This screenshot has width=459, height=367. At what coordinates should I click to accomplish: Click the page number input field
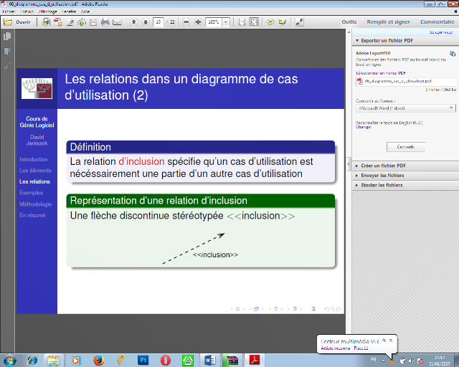(x=158, y=22)
